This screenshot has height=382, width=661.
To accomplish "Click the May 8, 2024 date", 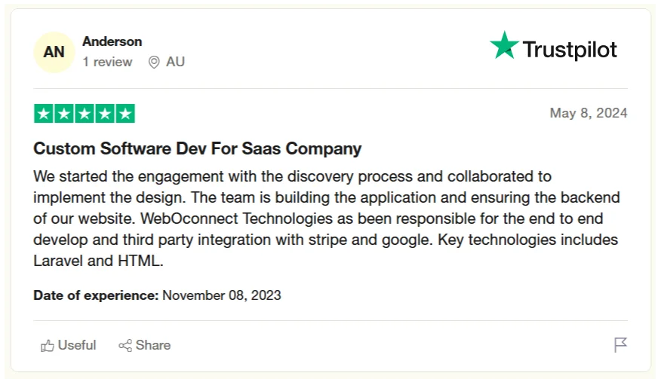I will tap(589, 113).
